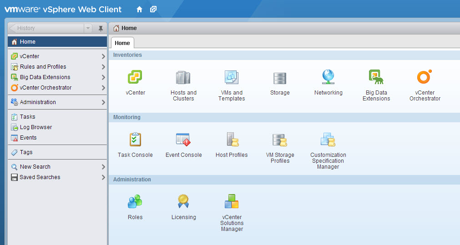Open Events in the navigator
The height and width of the screenshot is (245, 460).
tap(57, 138)
